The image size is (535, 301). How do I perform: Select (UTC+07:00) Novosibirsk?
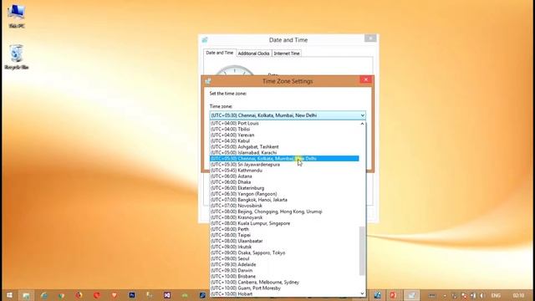click(x=284, y=206)
